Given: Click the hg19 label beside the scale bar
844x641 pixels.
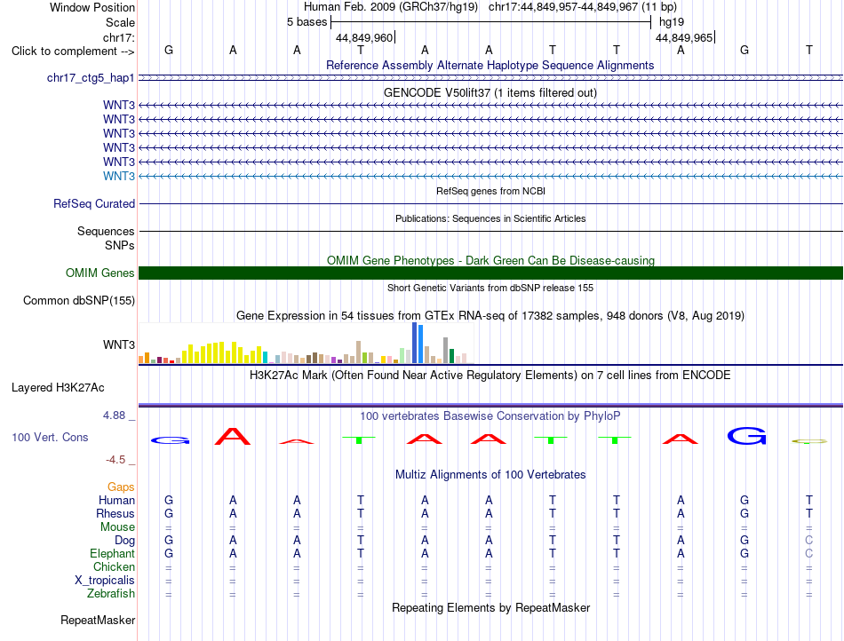Looking at the screenshot, I should pos(672,22).
